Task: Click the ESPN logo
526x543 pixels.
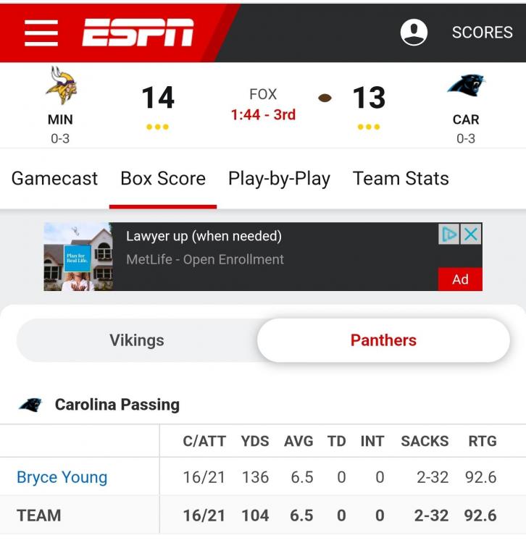Action: tap(138, 33)
